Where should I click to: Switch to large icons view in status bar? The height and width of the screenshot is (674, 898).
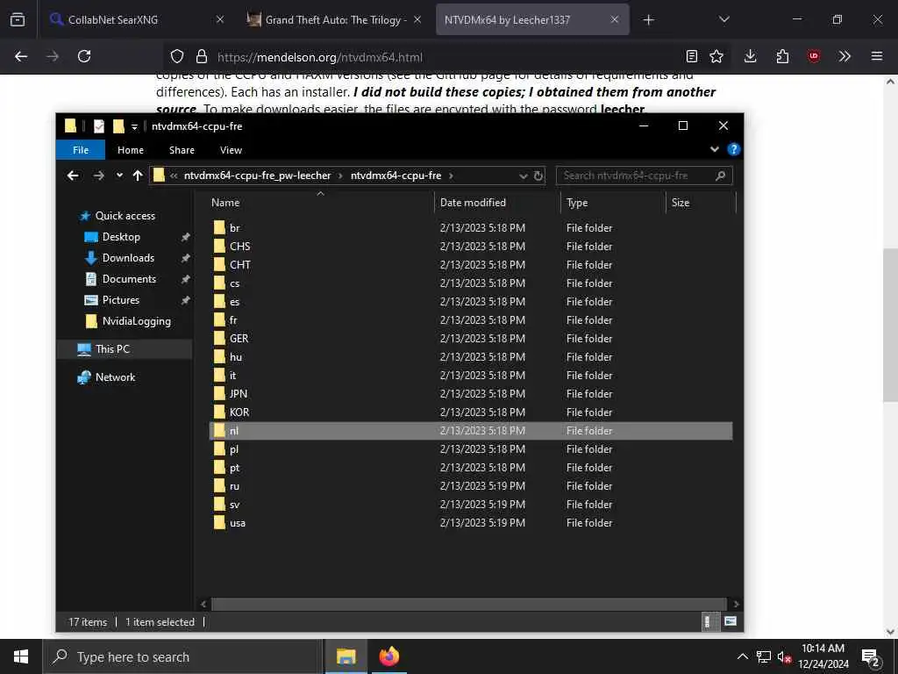(731, 621)
